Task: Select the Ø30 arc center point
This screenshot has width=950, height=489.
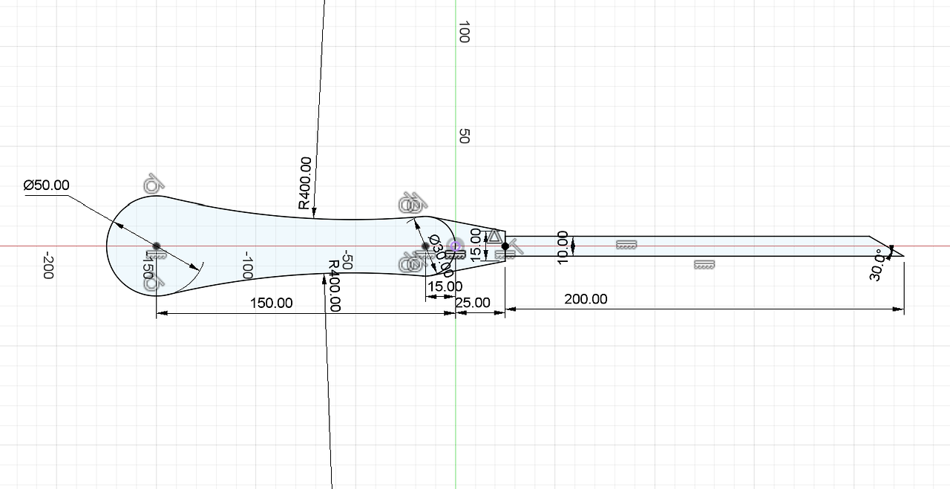Action: (425, 246)
